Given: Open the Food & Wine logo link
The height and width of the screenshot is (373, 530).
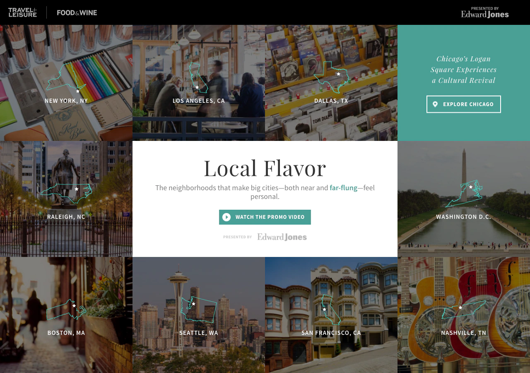Looking at the screenshot, I should point(77,12).
